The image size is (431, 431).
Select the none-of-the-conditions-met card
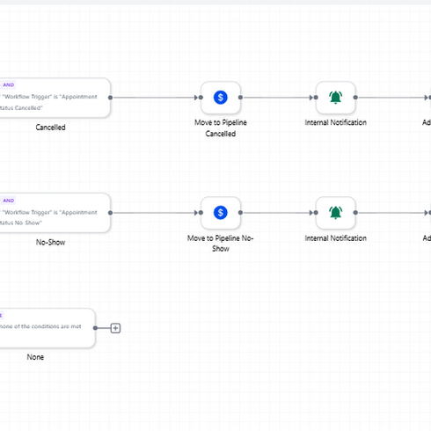47,328
